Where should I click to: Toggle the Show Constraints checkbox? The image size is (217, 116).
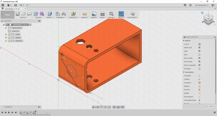[x=199, y=65]
